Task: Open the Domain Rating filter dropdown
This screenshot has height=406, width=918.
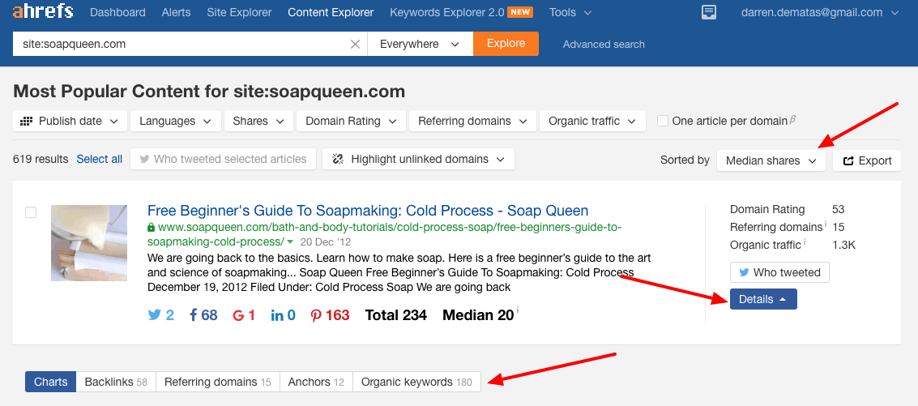Action: 352,122
